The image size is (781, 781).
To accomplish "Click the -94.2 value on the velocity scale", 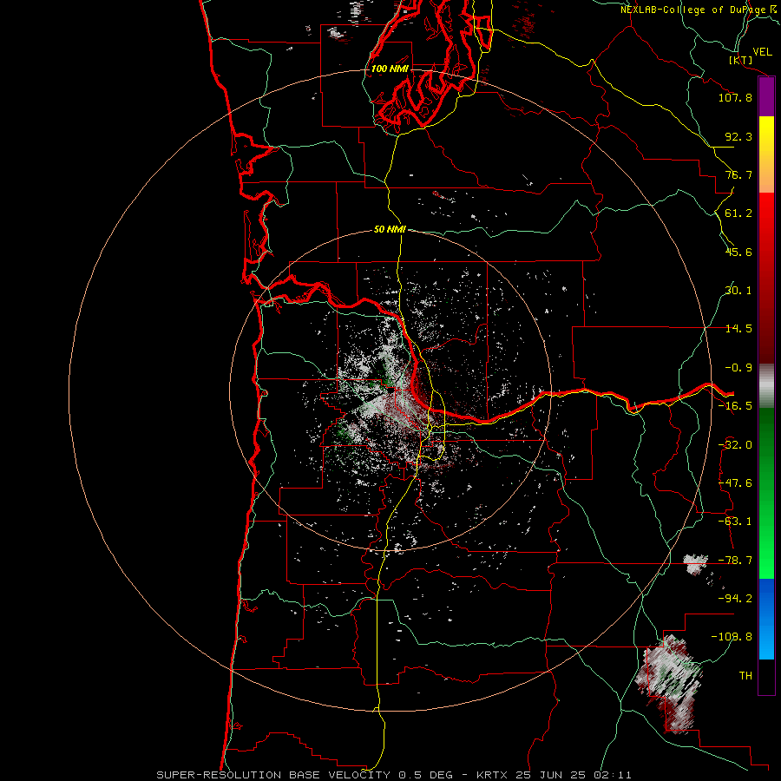I will coord(735,599).
